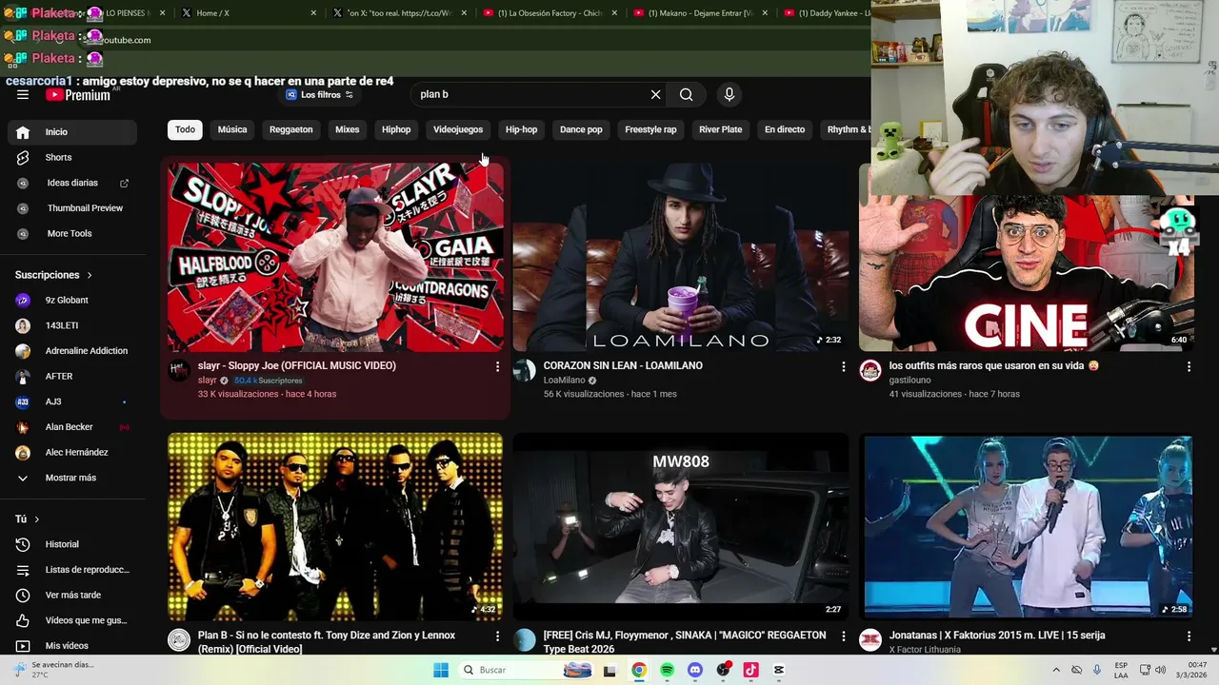The height and width of the screenshot is (685, 1219).
Task: Open the AJ3 subscription
Action: (72, 401)
